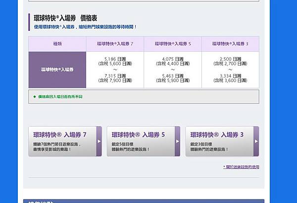The height and width of the screenshot is (203, 297).
Task: Click the 含稅 5,600 日圓 price text
Action: point(115,64)
